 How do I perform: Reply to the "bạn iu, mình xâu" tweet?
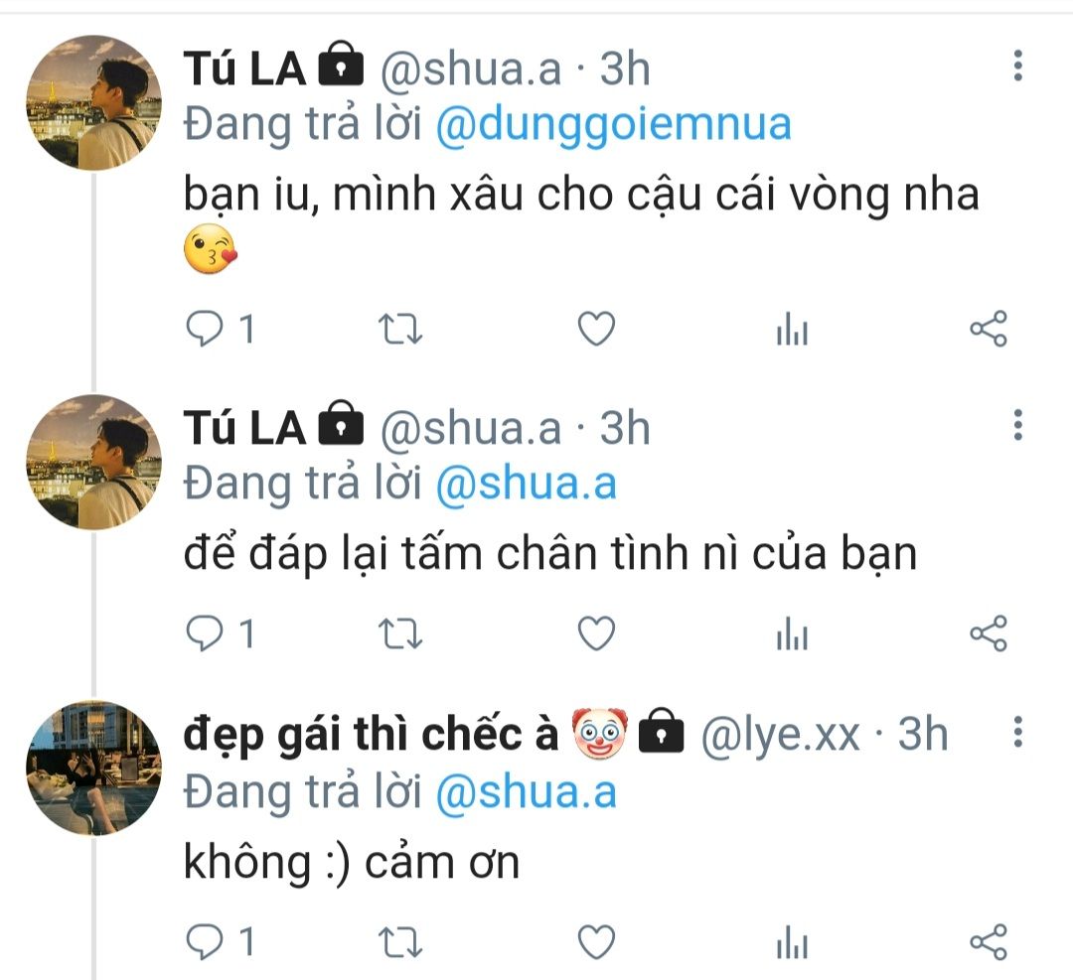point(205,330)
